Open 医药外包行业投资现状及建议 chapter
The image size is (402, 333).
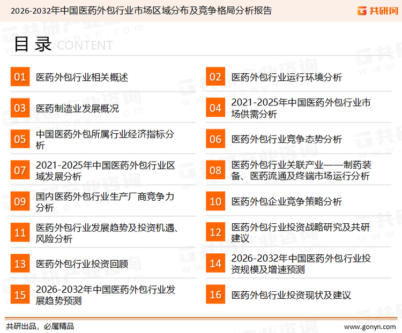point(291,295)
